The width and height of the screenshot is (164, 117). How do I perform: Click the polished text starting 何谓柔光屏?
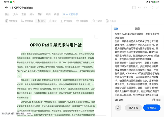point(137,79)
